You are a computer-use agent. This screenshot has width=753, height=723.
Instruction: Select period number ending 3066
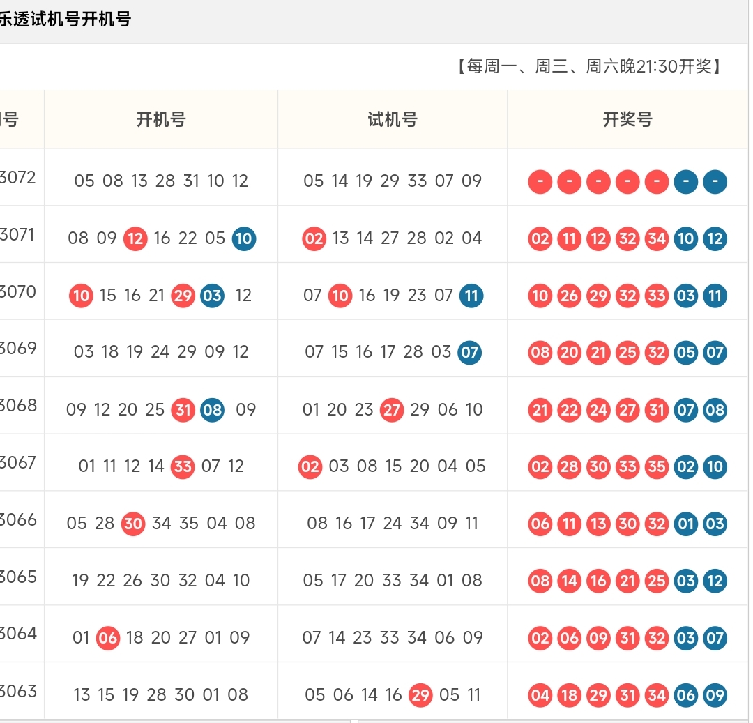[18, 520]
